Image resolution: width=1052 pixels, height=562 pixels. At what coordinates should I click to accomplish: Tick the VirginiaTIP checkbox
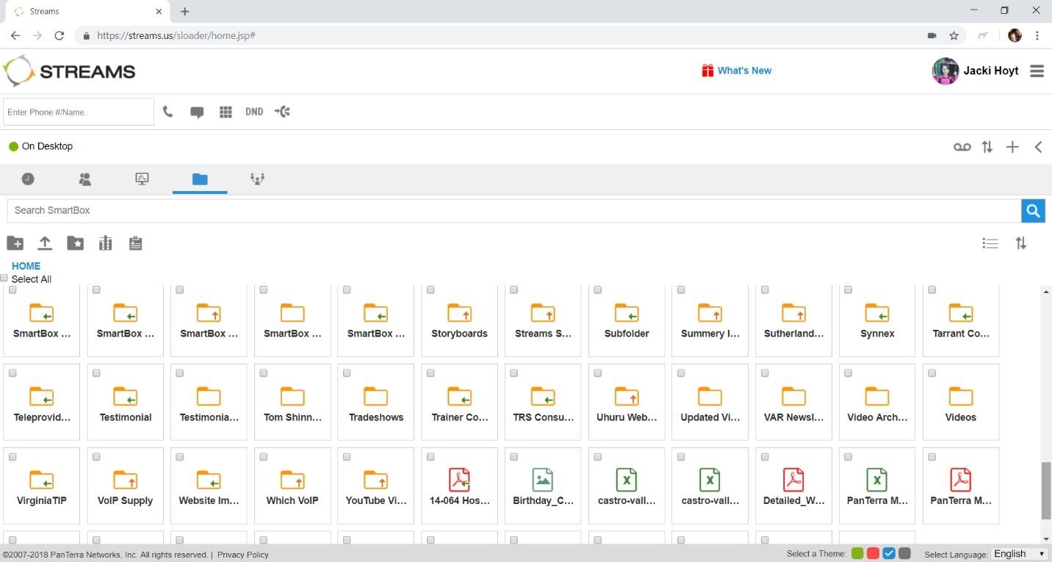tap(12, 457)
